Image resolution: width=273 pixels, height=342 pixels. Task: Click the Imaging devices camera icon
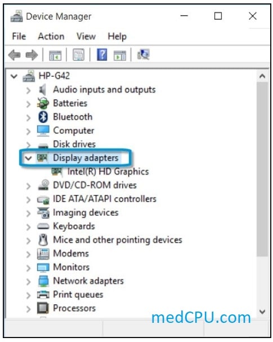point(43,212)
